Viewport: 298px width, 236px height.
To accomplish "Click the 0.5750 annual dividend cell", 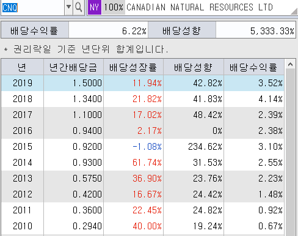I will (73, 179).
